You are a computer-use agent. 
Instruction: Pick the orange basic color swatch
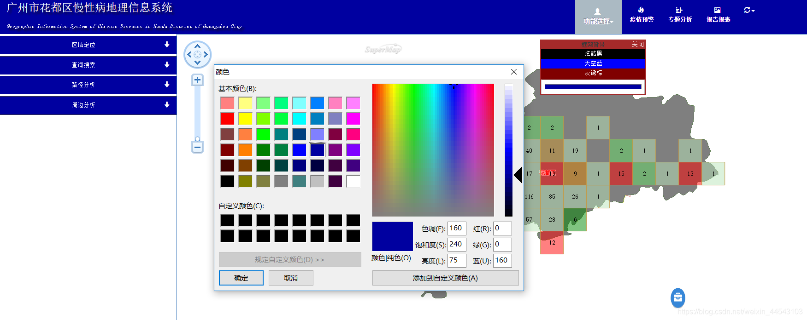(x=245, y=150)
